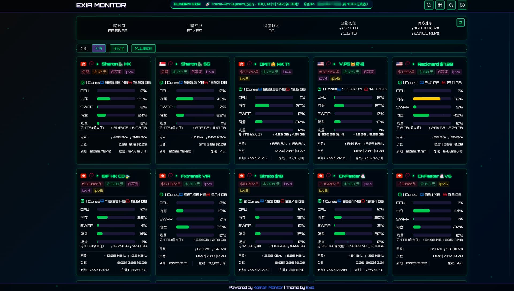514x291 pixels.
Task: Select the 传家宝 group filter
Action: 119,48
